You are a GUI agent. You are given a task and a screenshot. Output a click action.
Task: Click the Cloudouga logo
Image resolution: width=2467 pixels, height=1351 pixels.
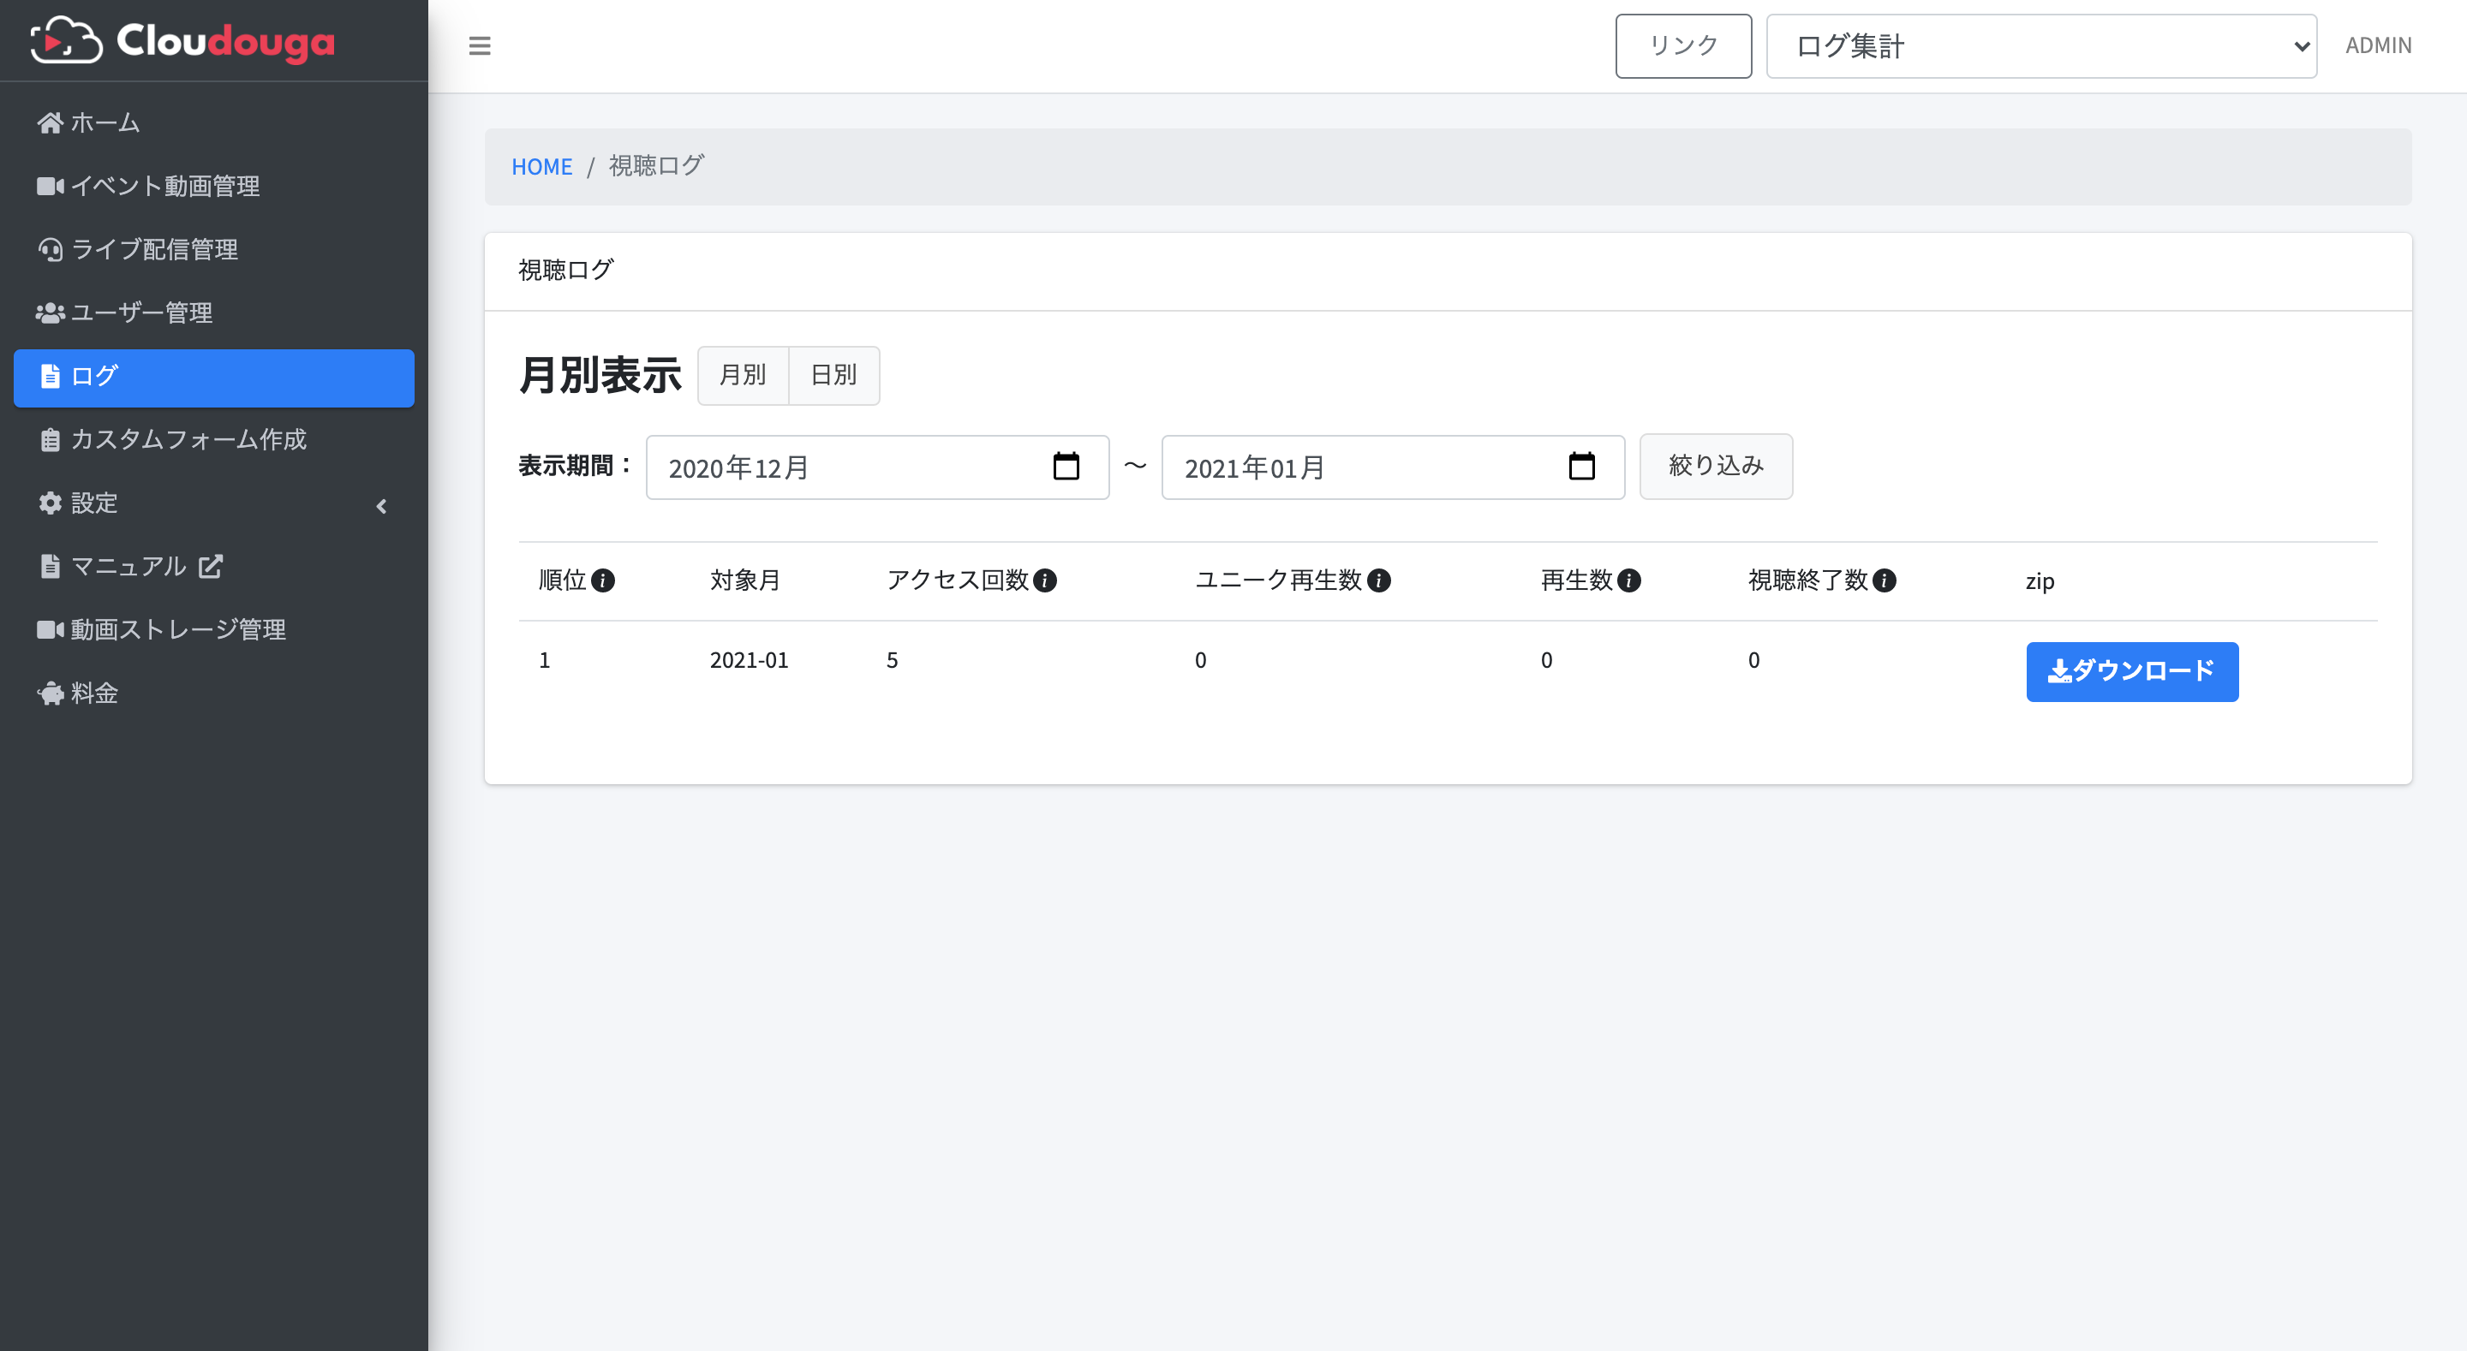(182, 40)
